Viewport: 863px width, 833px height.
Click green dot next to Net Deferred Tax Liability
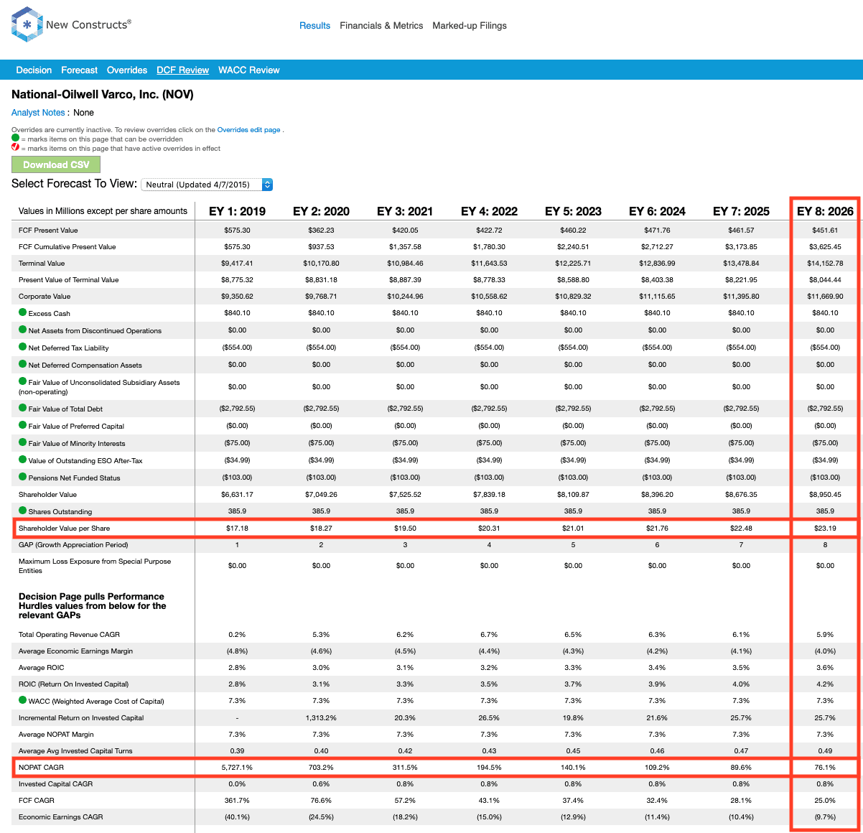point(23,347)
